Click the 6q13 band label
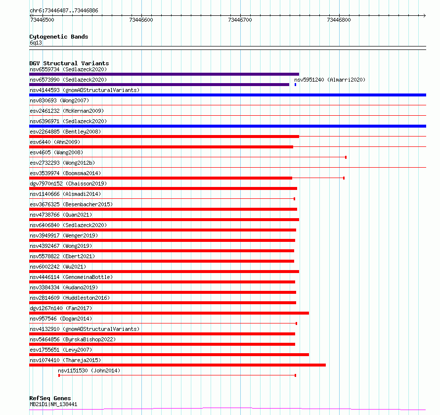This screenshot has height=415, width=440. 36,43
